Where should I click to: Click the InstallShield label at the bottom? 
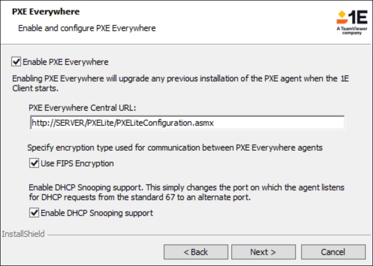(23, 234)
